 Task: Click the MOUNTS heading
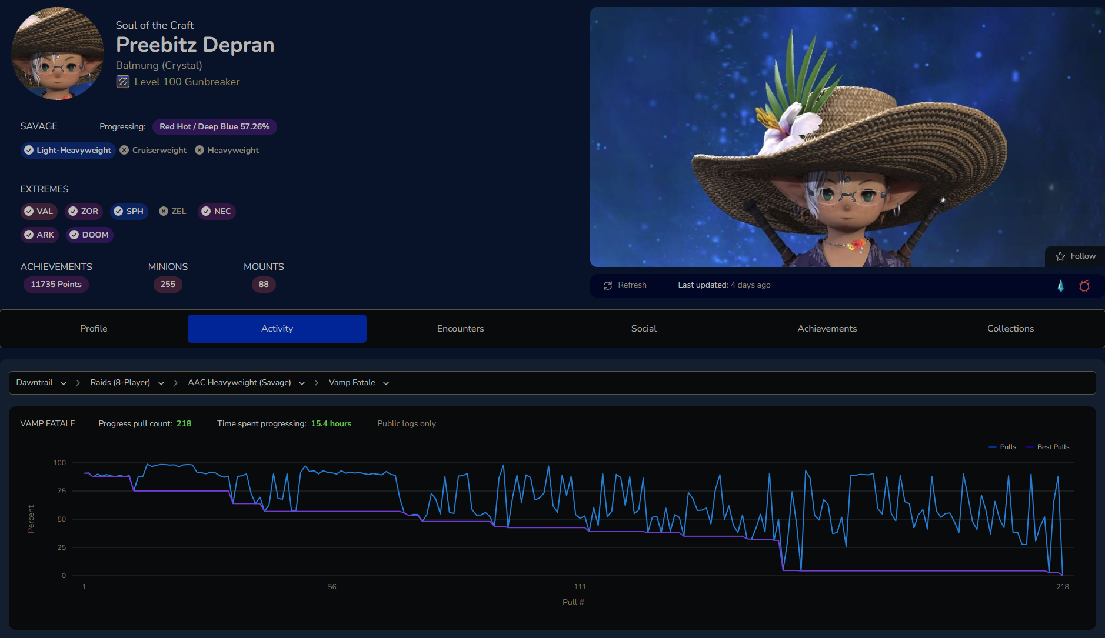264,267
